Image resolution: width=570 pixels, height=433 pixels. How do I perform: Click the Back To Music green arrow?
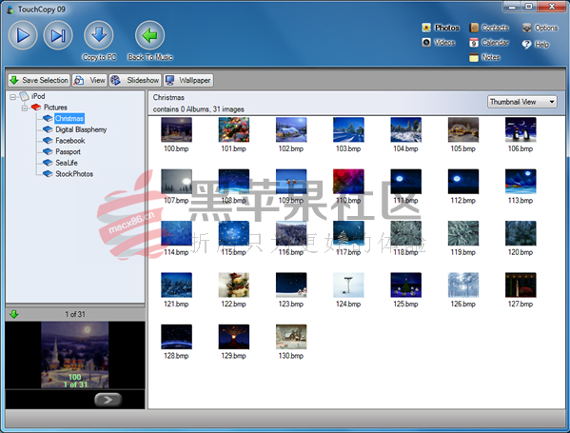(x=149, y=35)
